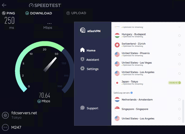Select the Singapore - Singapore radio button
The width and height of the screenshot is (185, 134).
click(x=180, y=109)
